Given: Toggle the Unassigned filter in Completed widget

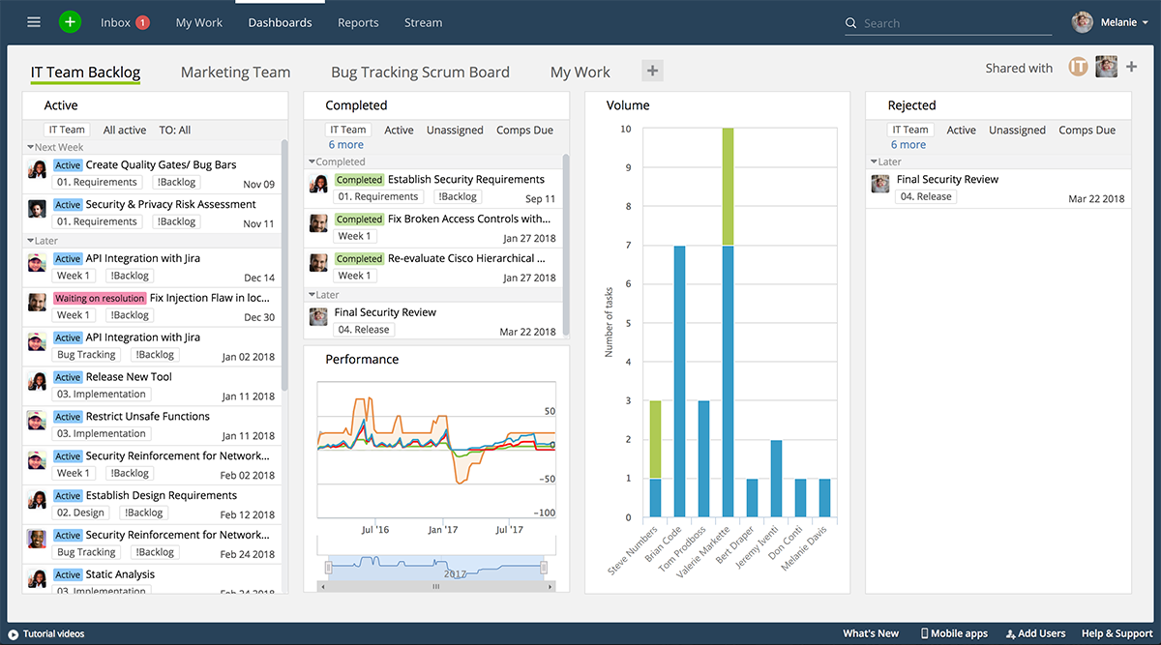Looking at the screenshot, I should [455, 130].
